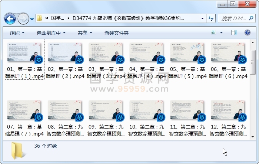Click the 36 个对象 status text
This screenshot has height=164, width=259.
click(46, 146)
